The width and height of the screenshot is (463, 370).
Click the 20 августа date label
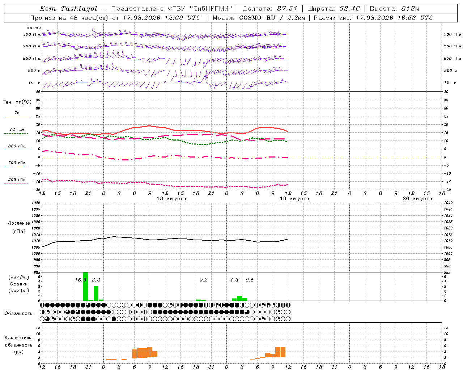coord(417,199)
